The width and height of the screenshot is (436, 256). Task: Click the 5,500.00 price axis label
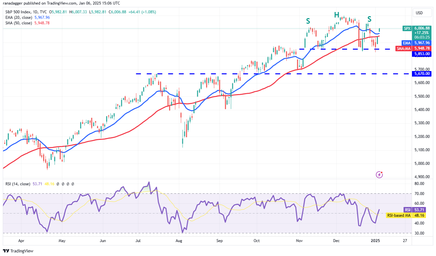[422, 96]
